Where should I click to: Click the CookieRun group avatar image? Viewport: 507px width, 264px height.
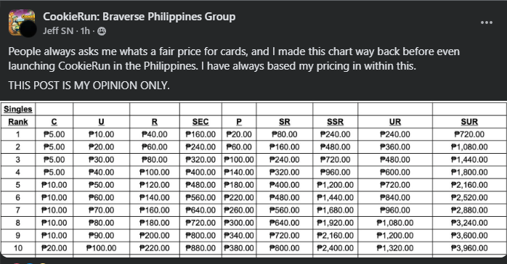(22, 22)
